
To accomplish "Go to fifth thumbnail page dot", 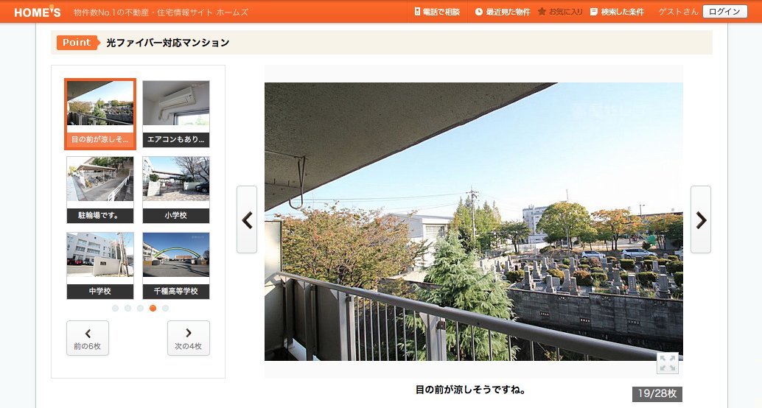I will coord(166,308).
